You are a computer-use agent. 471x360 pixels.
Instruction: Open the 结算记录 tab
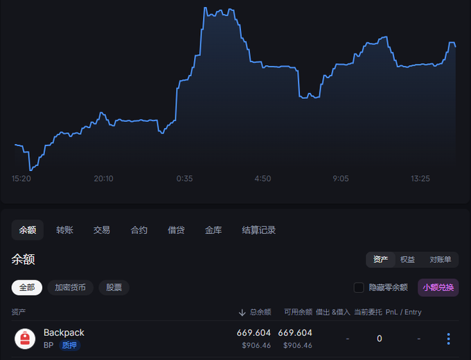pyautogui.click(x=259, y=230)
